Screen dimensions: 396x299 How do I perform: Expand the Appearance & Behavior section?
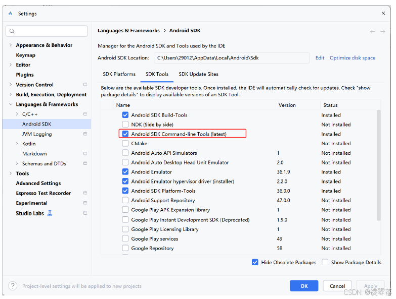pos(11,45)
